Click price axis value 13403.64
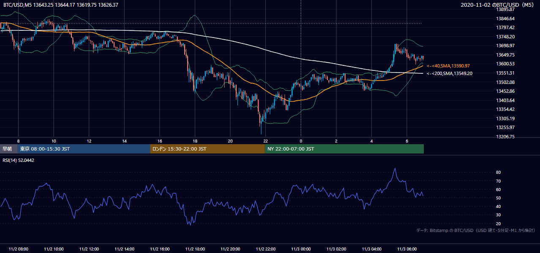The height and width of the screenshot is (253, 540). [505, 100]
